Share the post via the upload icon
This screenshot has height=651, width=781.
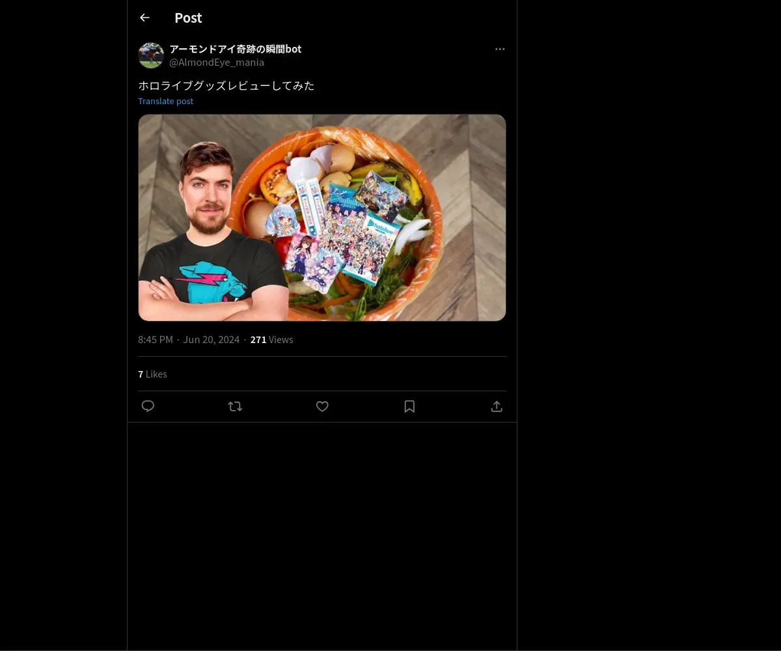[x=497, y=406]
